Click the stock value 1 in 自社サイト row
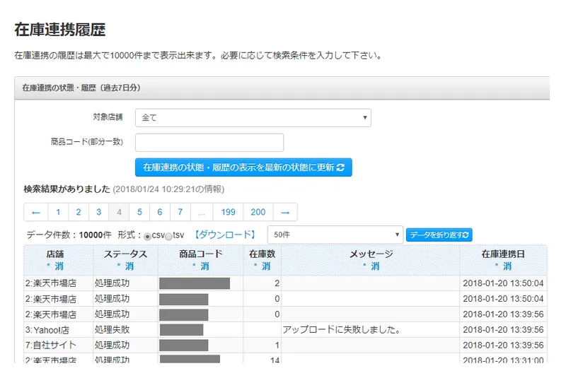The width and height of the screenshot is (566, 378). point(262,345)
